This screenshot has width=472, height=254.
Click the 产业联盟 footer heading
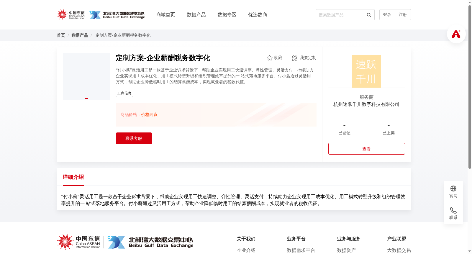[396, 239]
